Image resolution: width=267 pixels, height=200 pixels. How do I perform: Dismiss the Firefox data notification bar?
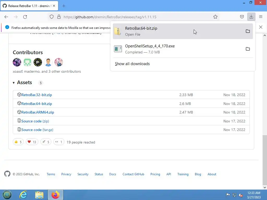coord(260,27)
